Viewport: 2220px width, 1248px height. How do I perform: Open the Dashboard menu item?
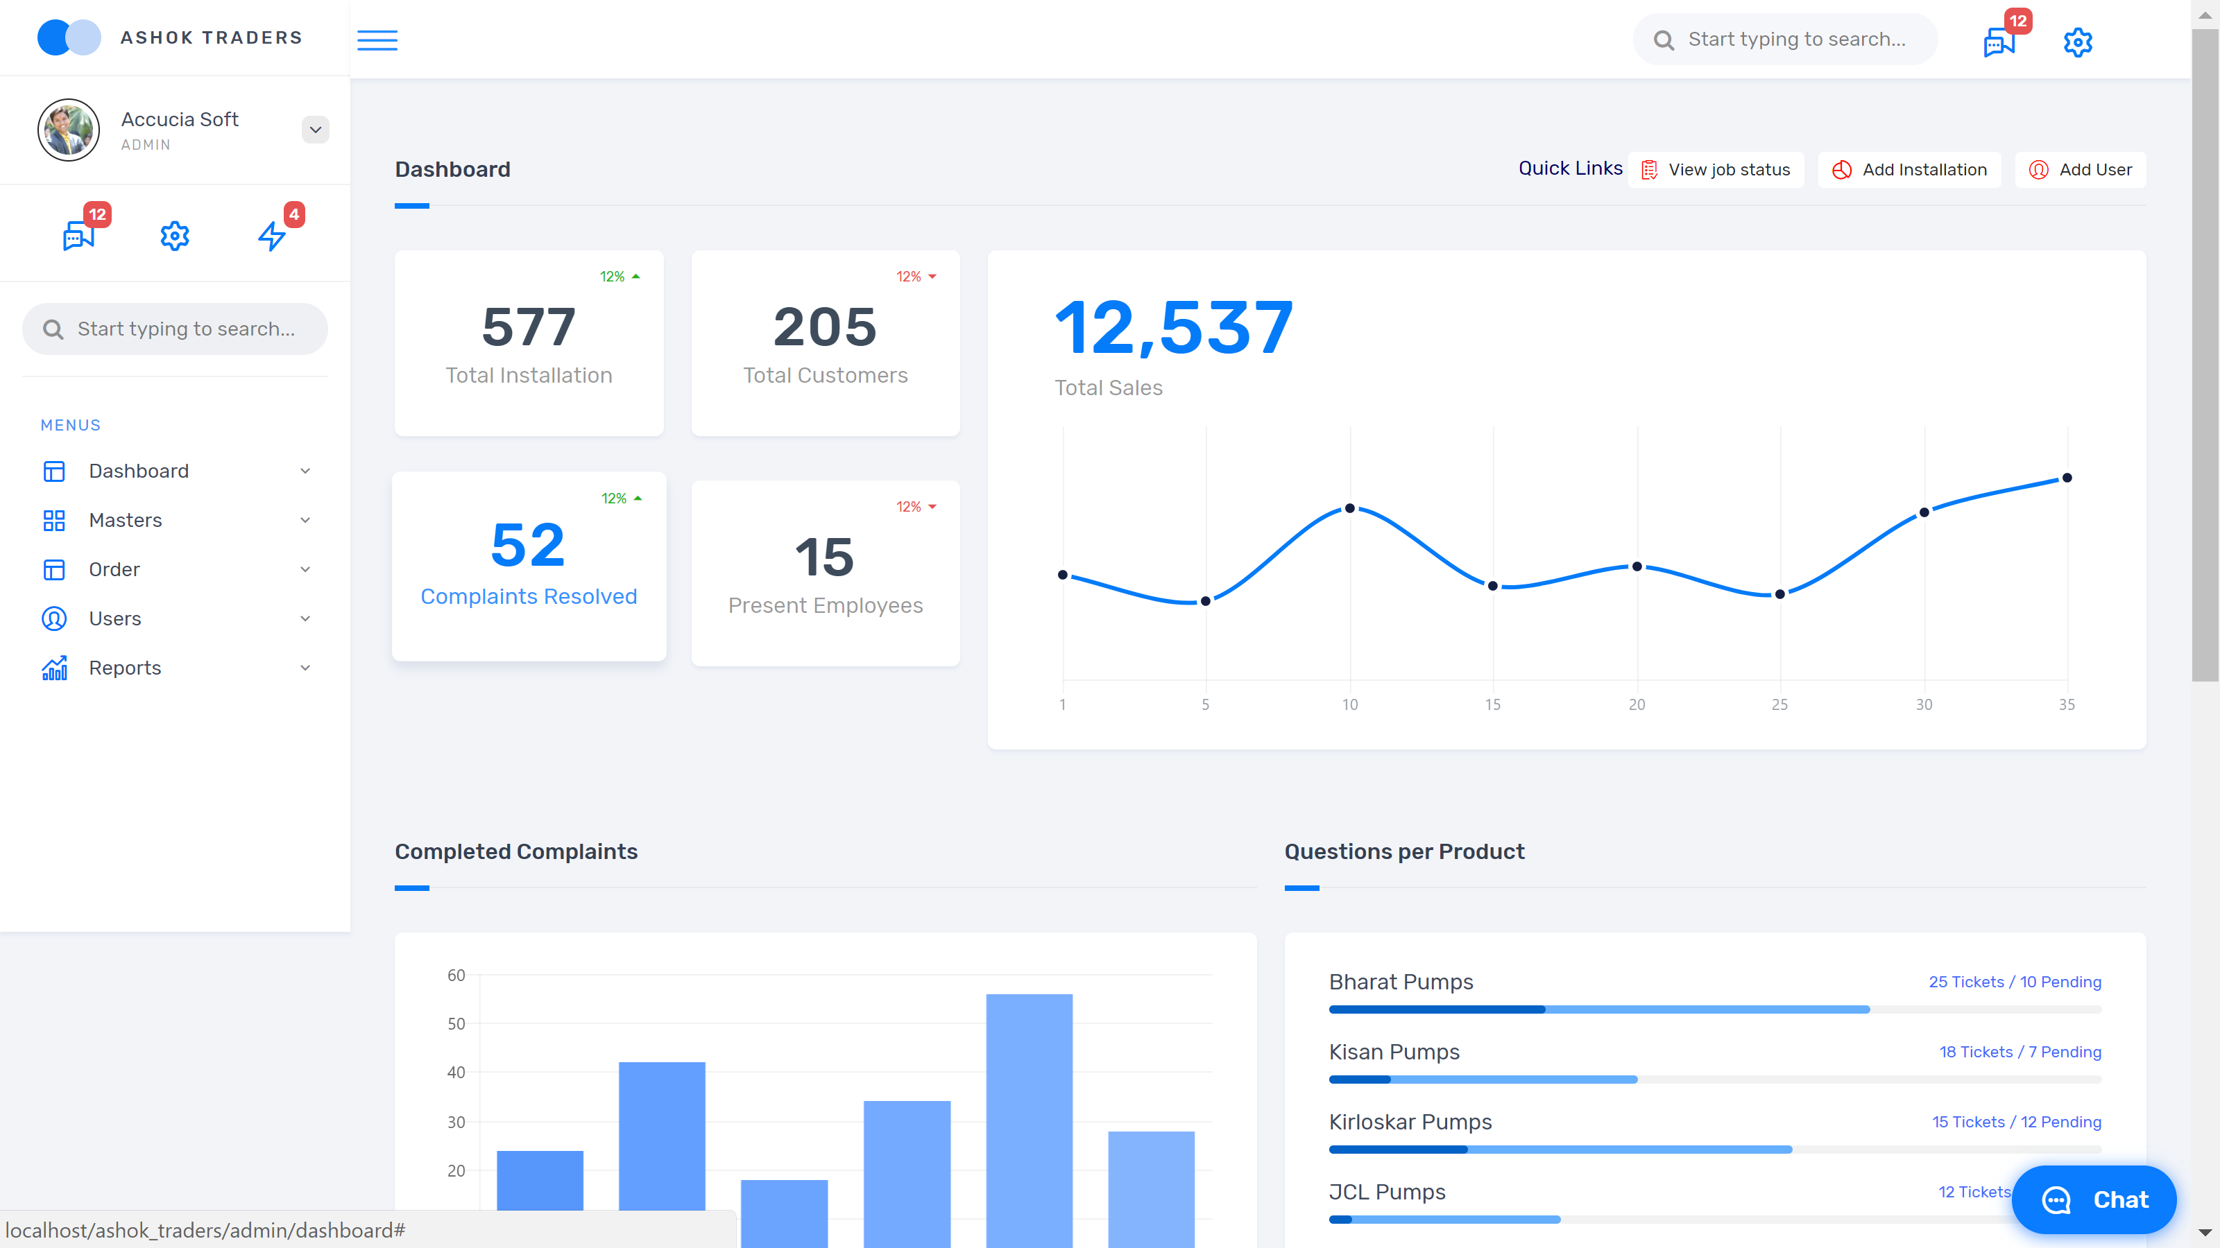click(139, 471)
